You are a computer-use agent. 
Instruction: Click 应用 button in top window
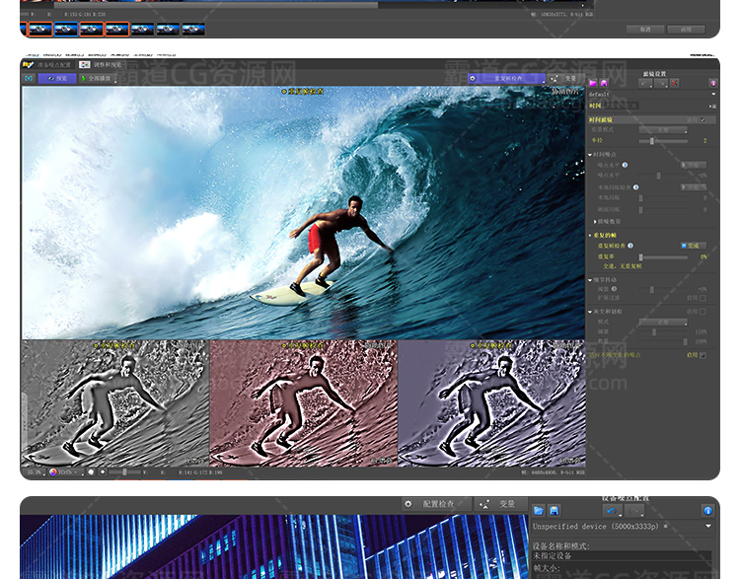(686, 30)
